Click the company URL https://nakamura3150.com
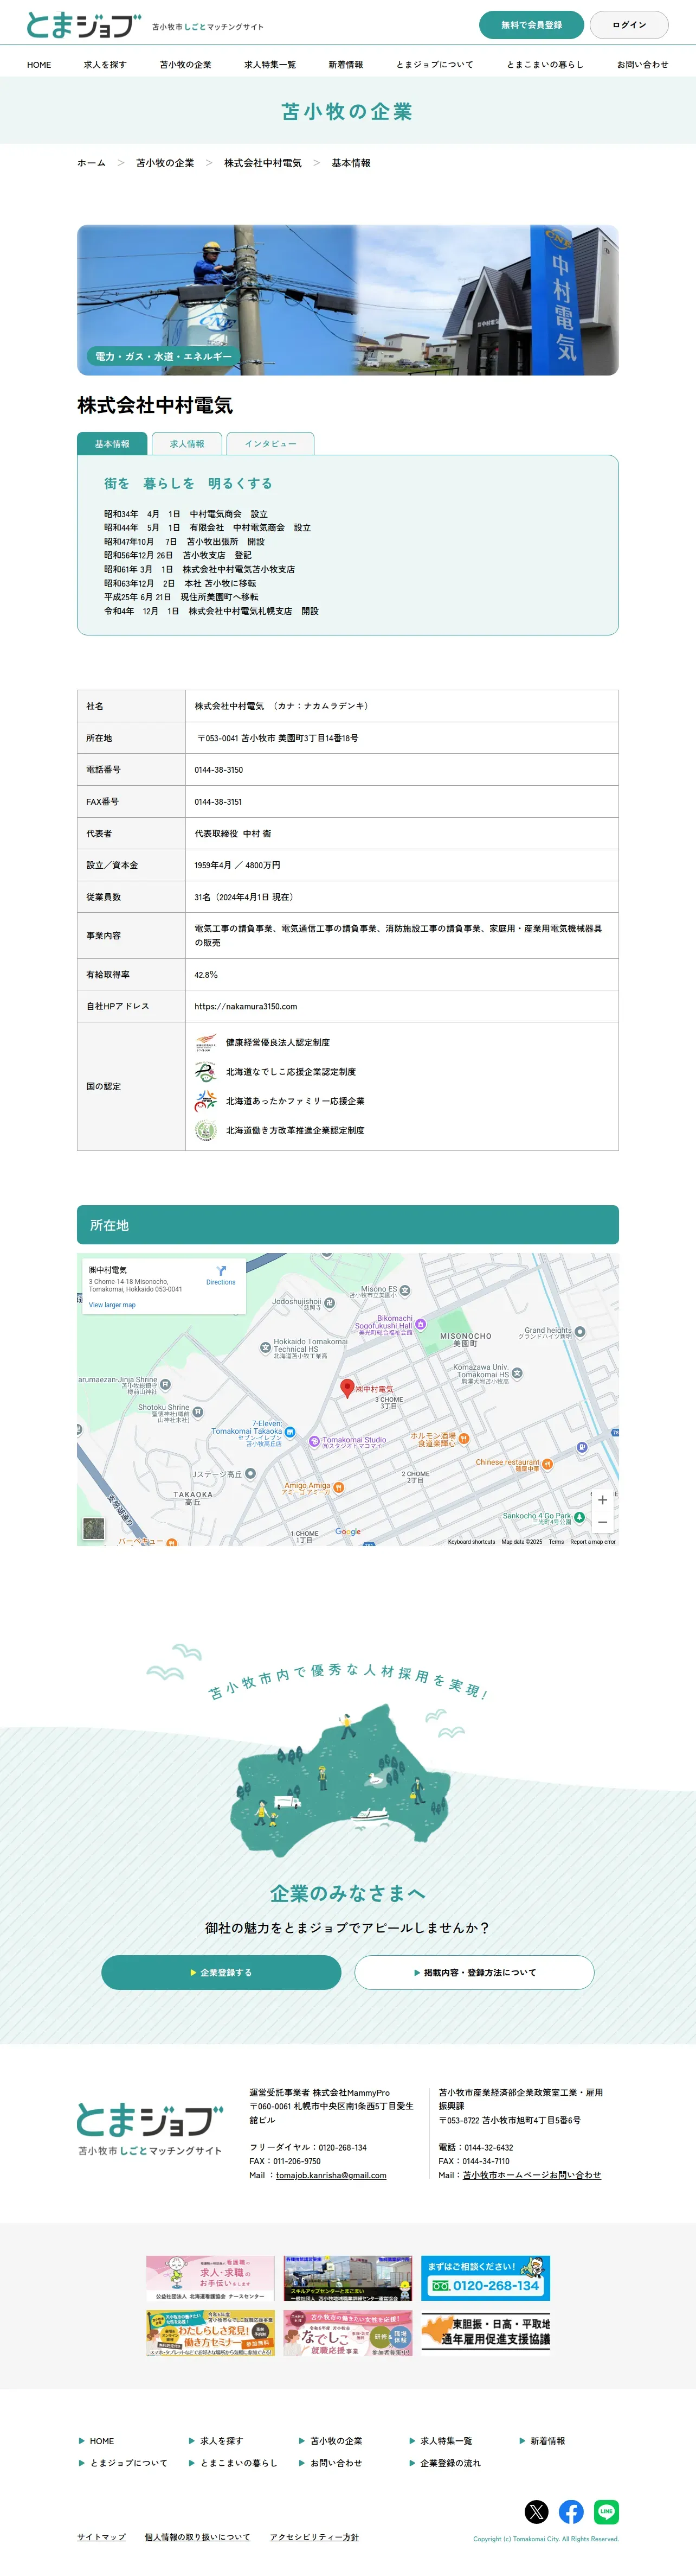This screenshot has width=696, height=2576. click(x=246, y=1007)
